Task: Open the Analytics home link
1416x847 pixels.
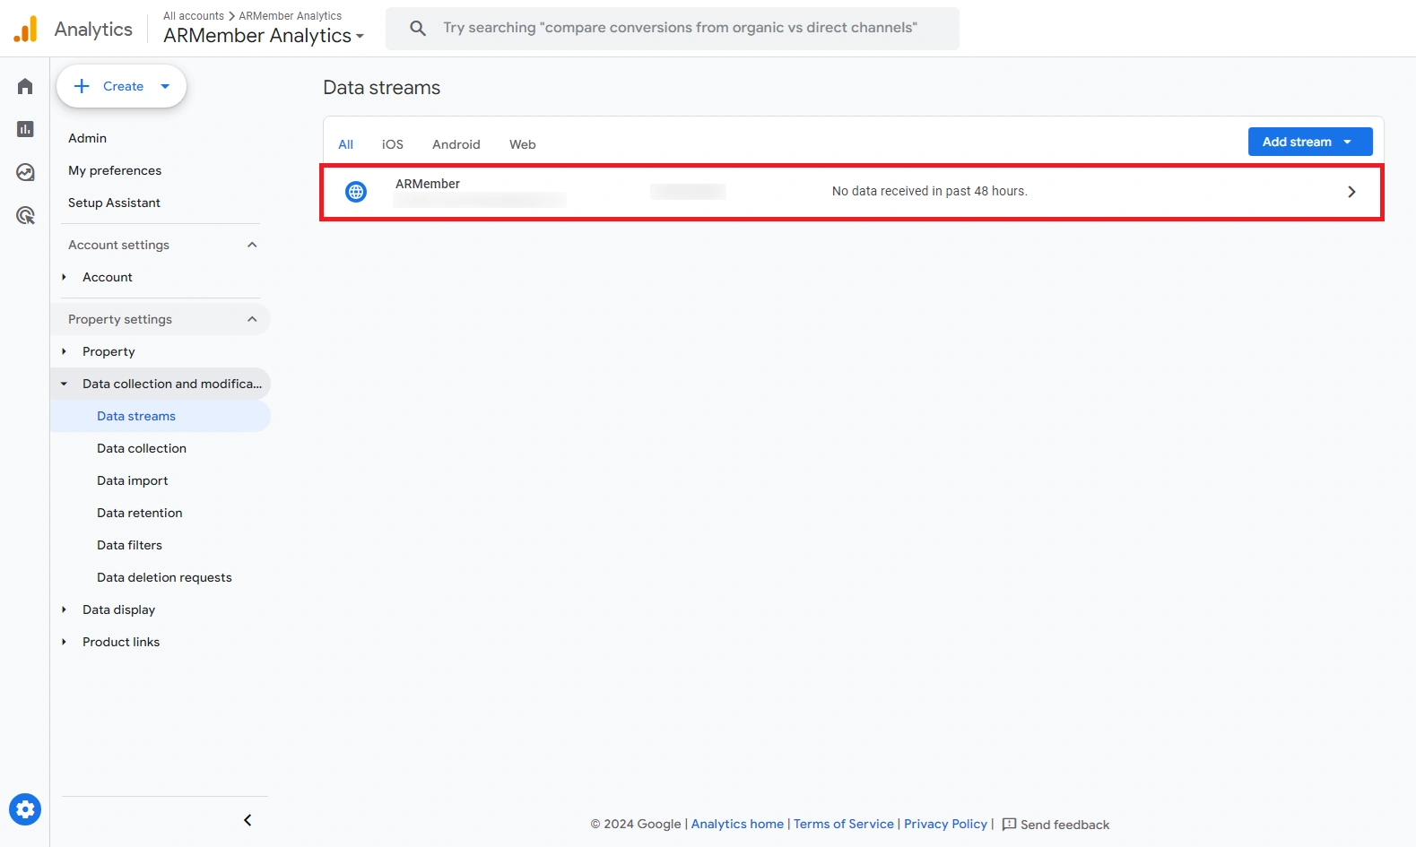Action: [737, 824]
